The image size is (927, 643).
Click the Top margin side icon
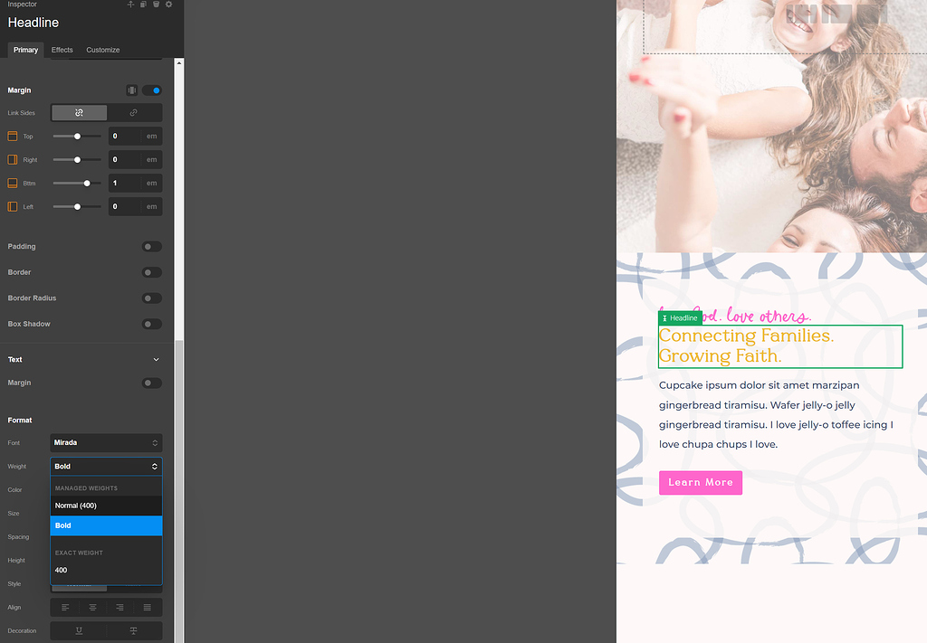tap(11, 136)
